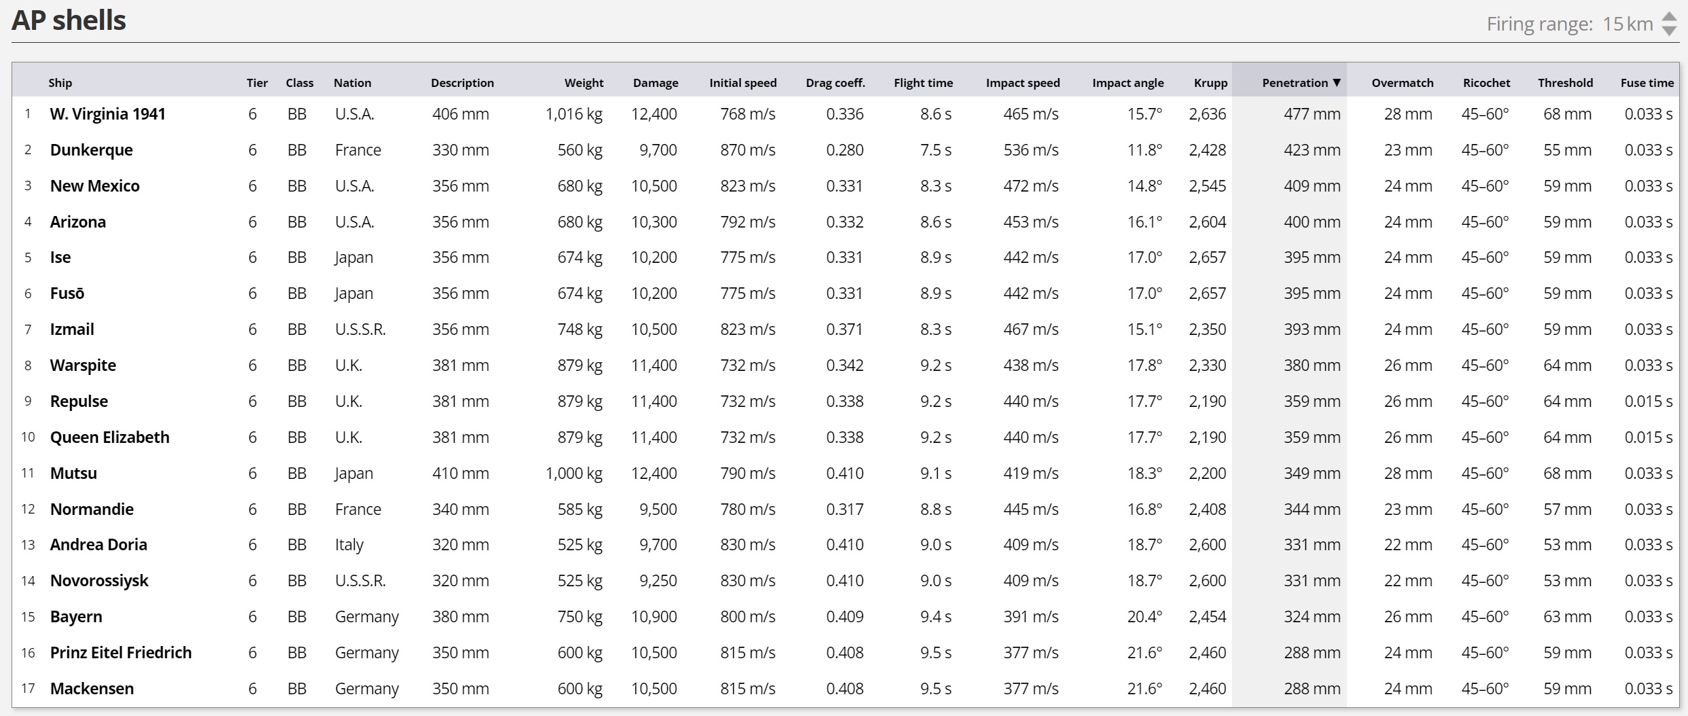Open the Warspite ship entry
Viewport: 1688px width, 716px height.
(x=83, y=365)
